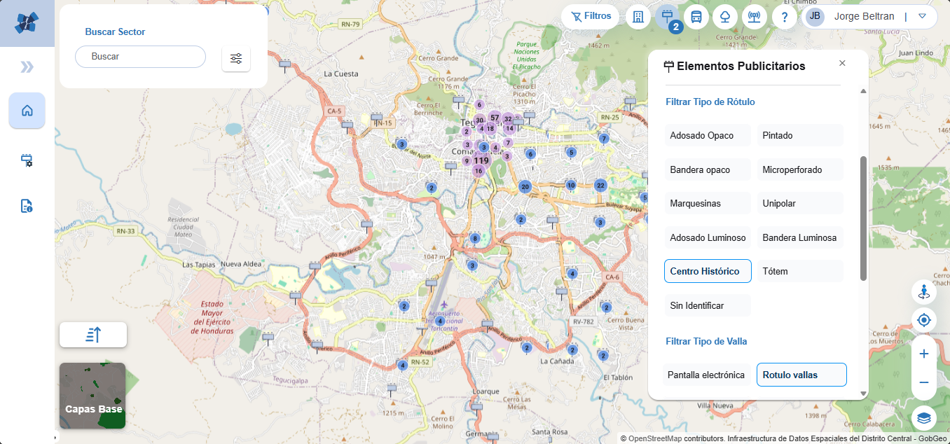This screenshot has height=444, width=950.
Task: Open the buildings layer icon
Action: (638, 17)
